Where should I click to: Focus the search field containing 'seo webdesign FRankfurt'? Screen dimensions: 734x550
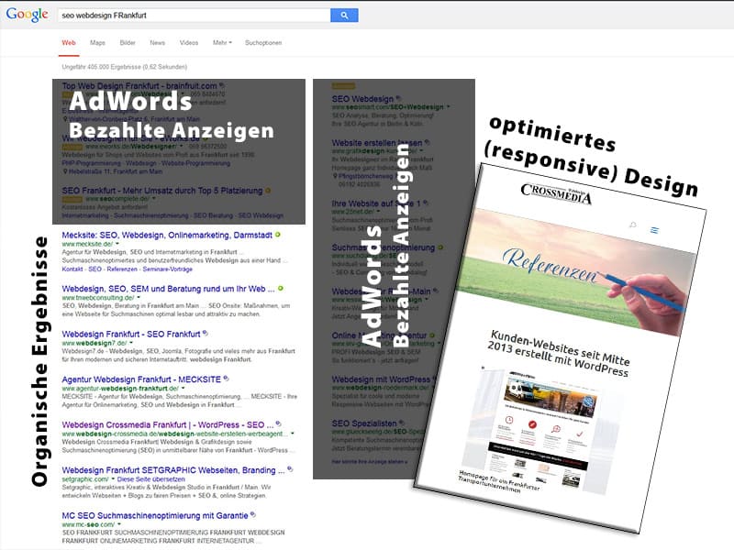pos(194,15)
